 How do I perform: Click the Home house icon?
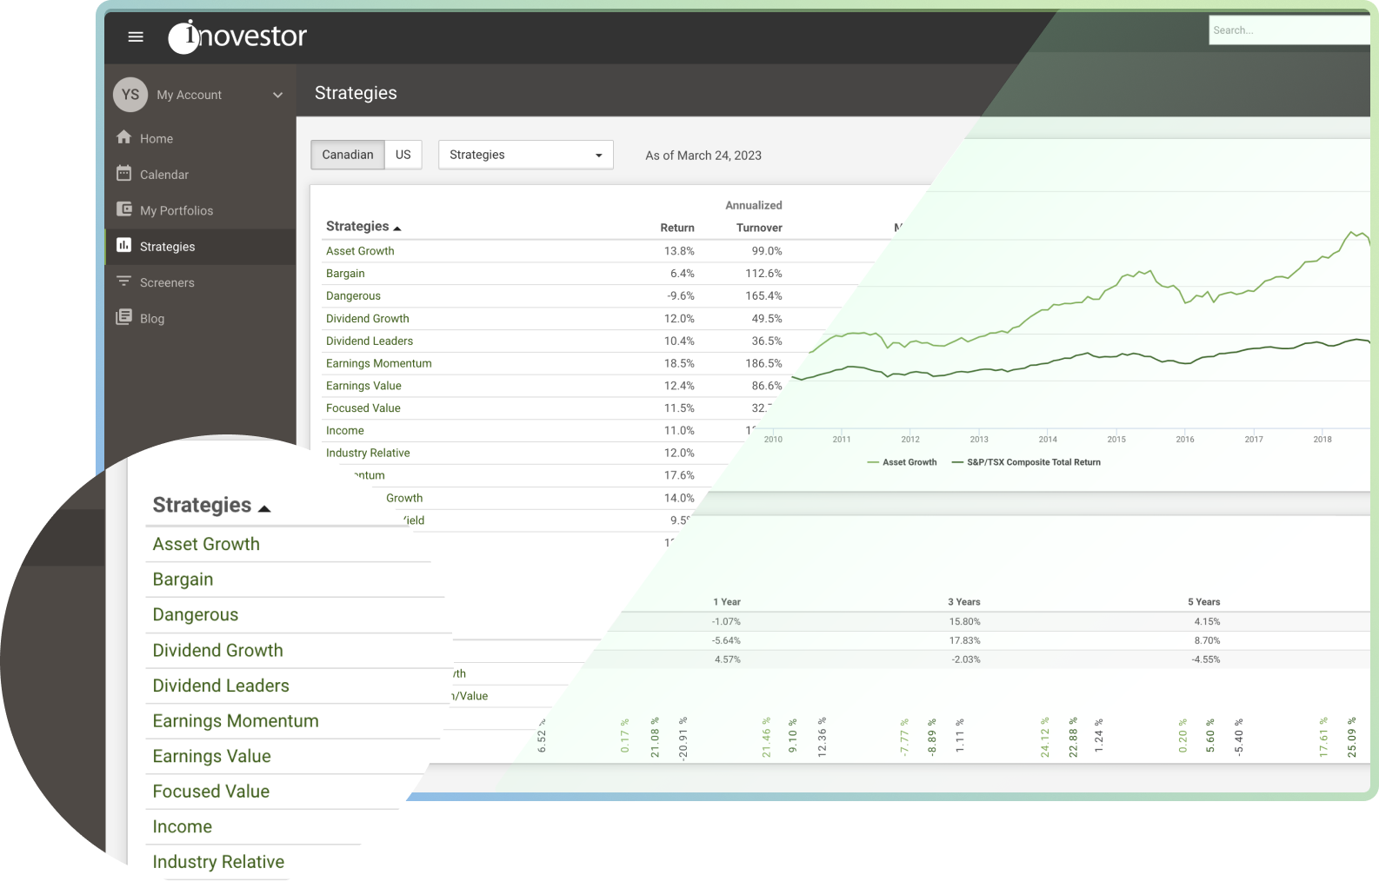[x=124, y=137]
